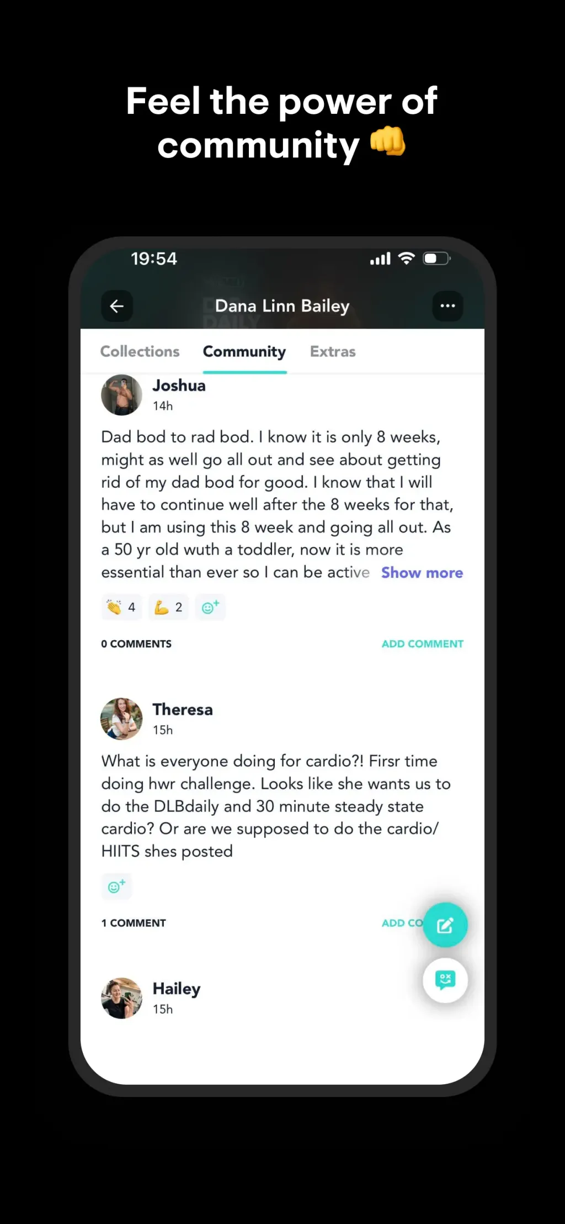
Task: Add reaction emoji to Theresa's post
Action: pyautogui.click(x=116, y=887)
